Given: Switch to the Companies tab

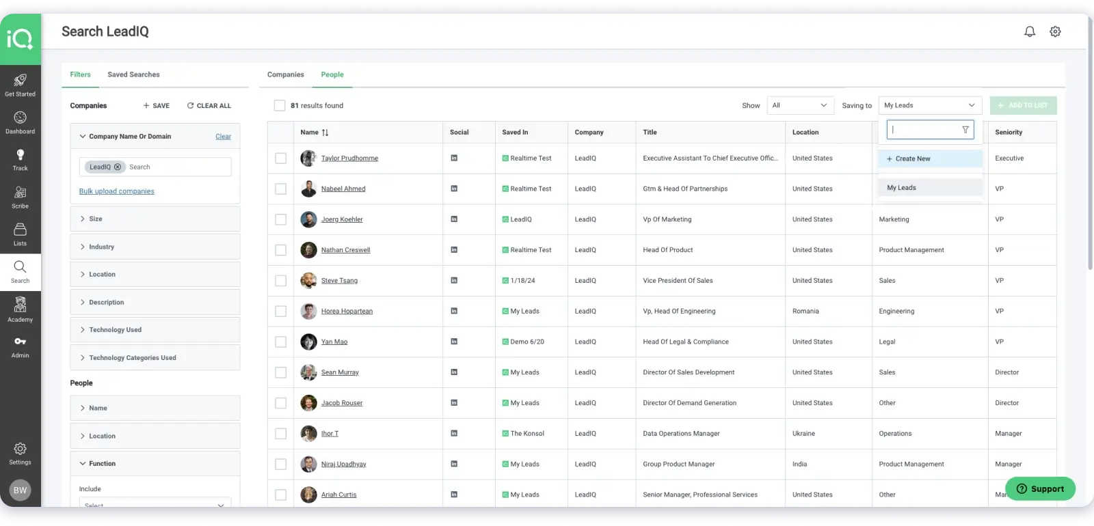Looking at the screenshot, I should click(286, 74).
